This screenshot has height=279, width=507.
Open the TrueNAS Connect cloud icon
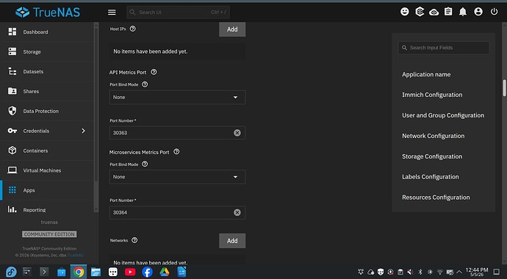click(434, 12)
